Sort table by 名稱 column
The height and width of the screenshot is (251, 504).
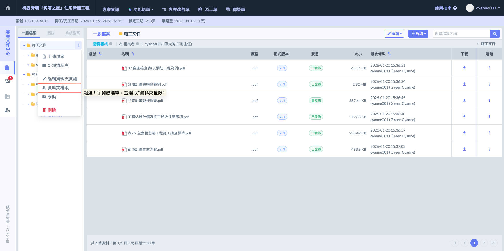pyautogui.click(x=133, y=54)
